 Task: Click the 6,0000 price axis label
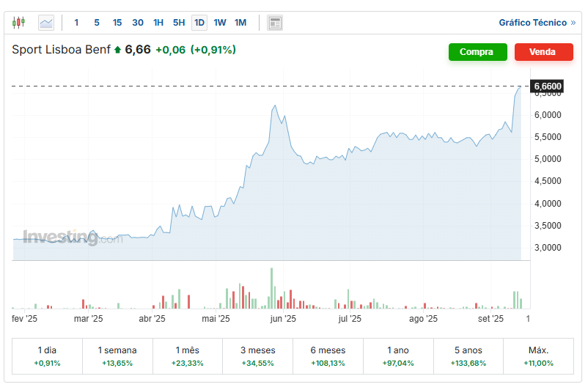(x=548, y=115)
